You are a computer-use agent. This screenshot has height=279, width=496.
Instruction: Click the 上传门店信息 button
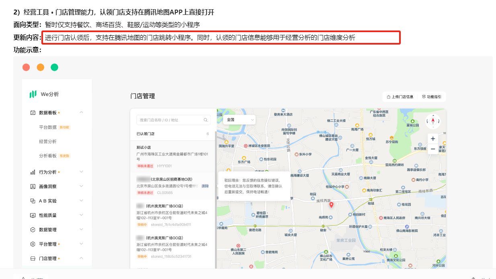(400, 97)
